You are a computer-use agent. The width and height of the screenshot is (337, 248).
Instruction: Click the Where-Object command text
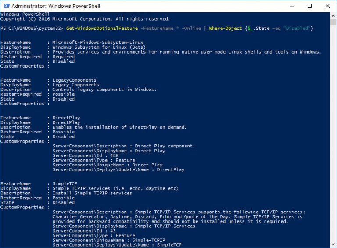click(x=225, y=28)
